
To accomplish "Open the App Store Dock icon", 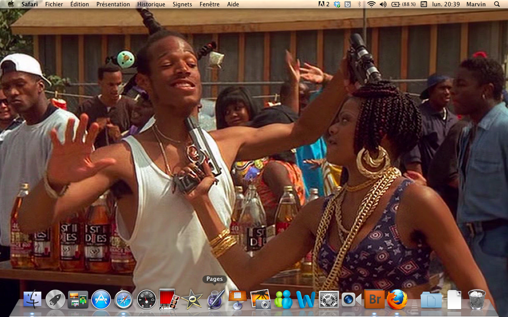I will 101,300.
